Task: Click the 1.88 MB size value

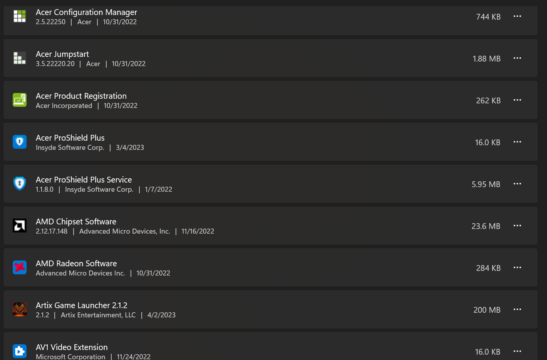Action: (487, 59)
